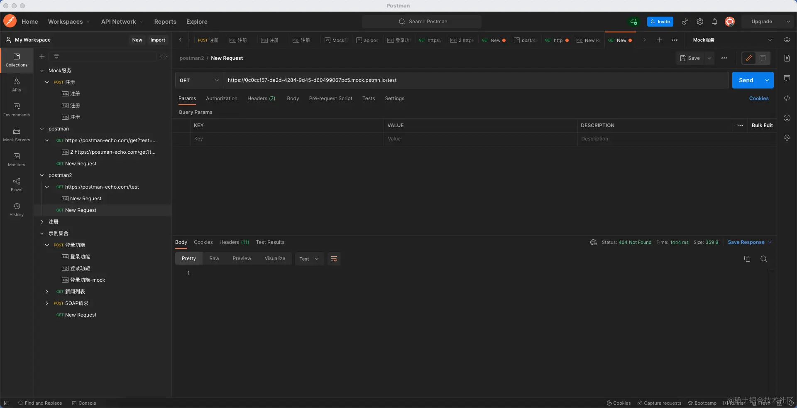The height and width of the screenshot is (408, 797).
Task: Collapse the postman2 collection
Action: click(x=42, y=175)
